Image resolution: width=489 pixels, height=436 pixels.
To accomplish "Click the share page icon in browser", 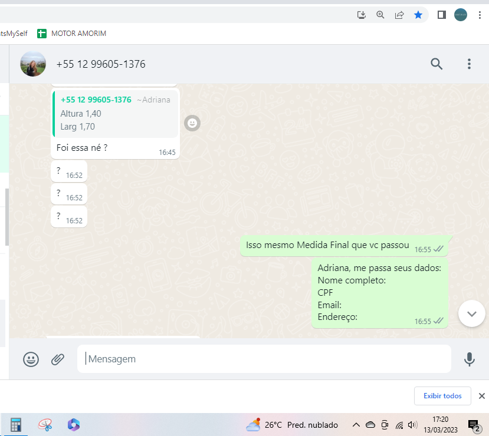I will [x=399, y=15].
